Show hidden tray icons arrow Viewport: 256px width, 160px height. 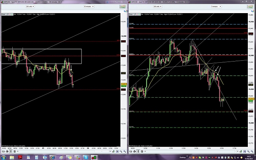coord(187,156)
